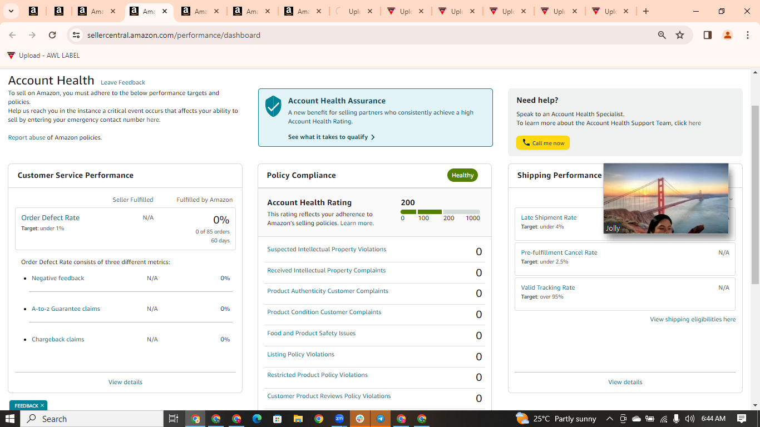This screenshot has width=760, height=427.
Task: Switch to the loading Upload tab
Action: 354,11
